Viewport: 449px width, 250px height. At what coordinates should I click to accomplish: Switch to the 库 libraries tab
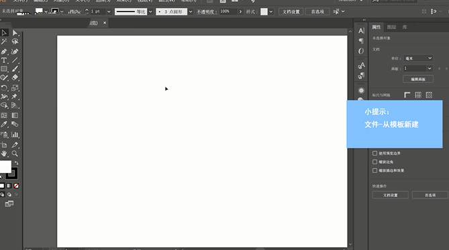[x=405, y=27]
